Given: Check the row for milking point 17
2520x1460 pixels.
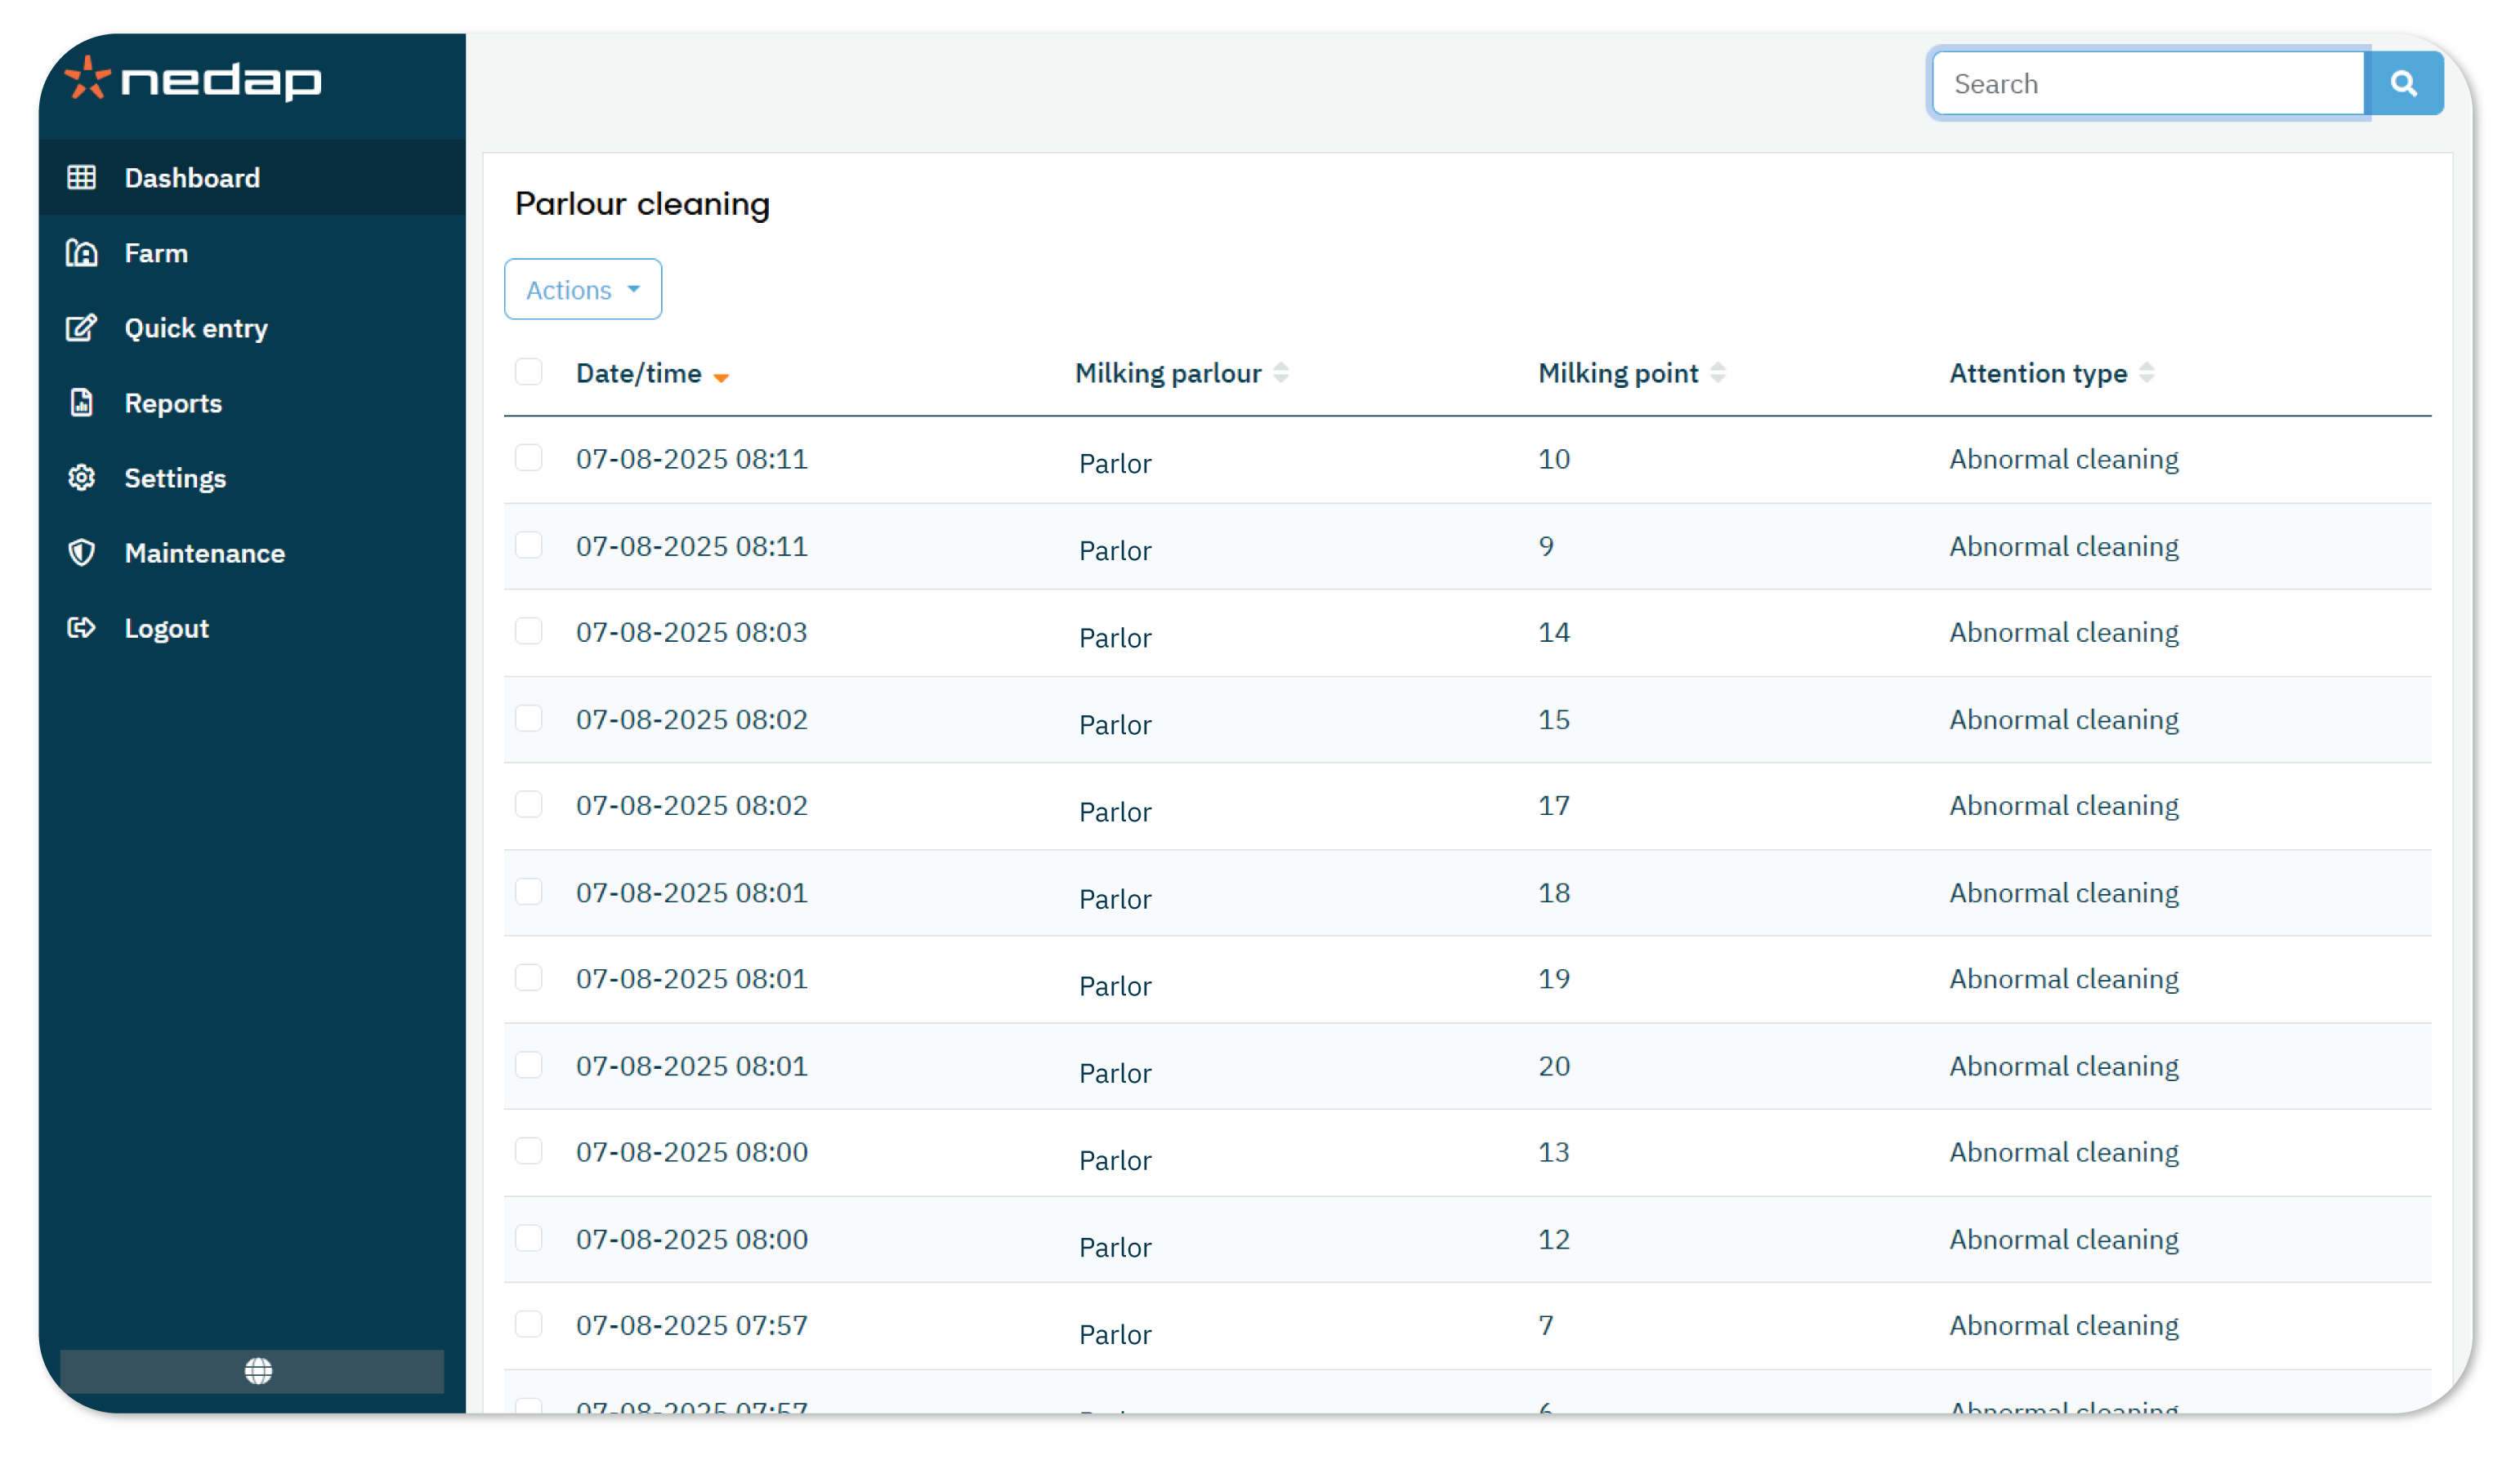Looking at the screenshot, I should click(529, 804).
